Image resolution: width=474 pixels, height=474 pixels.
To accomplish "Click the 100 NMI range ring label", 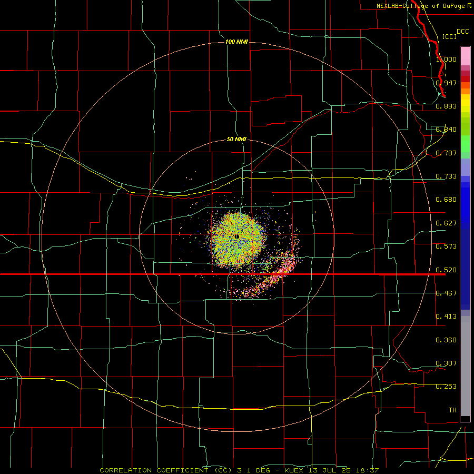I will click(x=236, y=42).
